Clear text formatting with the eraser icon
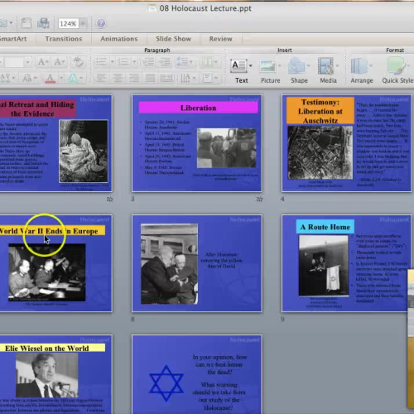 pyautogui.click(x=78, y=61)
